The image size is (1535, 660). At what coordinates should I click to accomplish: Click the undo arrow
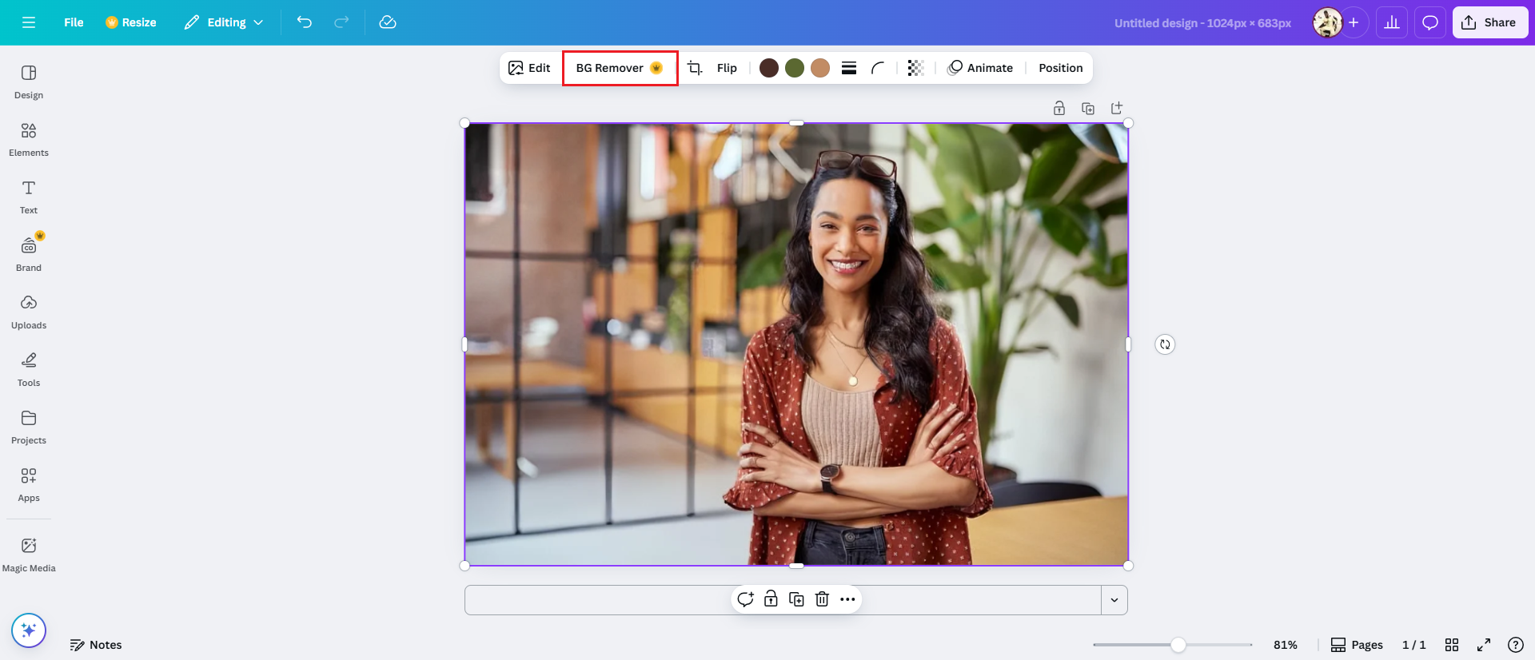click(304, 22)
